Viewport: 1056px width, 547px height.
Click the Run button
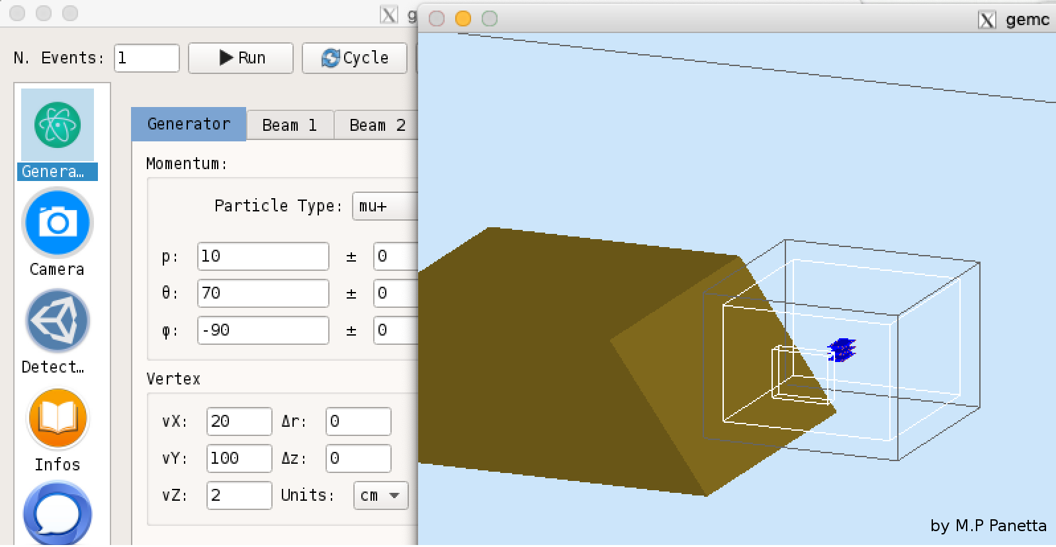241,58
